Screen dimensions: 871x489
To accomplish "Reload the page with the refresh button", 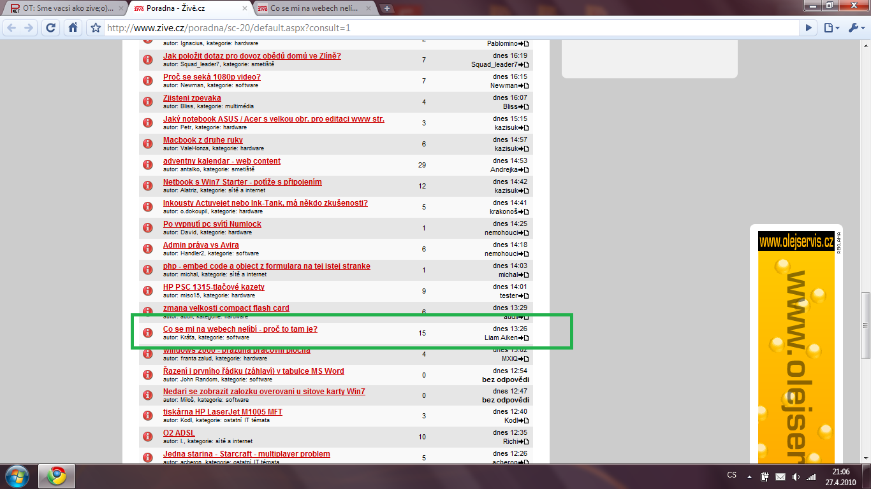I will pos(52,28).
